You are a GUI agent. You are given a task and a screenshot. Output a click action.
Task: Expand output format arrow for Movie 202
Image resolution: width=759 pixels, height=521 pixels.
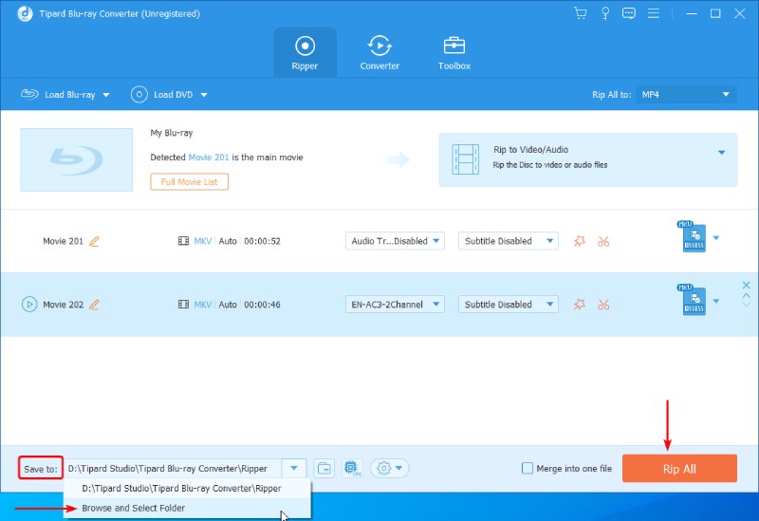click(716, 301)
